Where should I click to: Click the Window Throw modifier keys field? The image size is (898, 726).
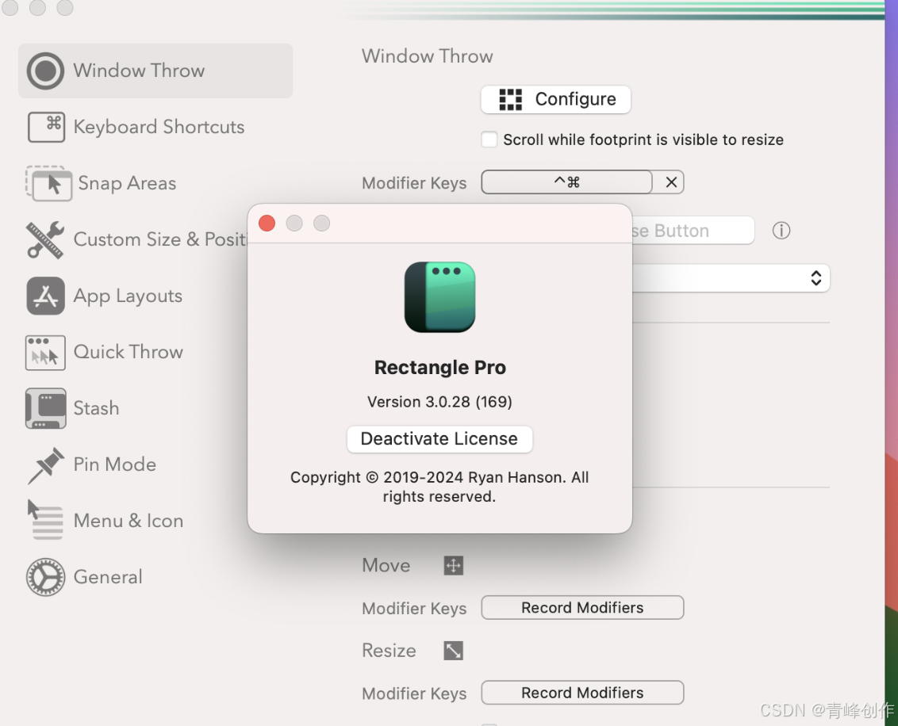(x=566, y=182)
